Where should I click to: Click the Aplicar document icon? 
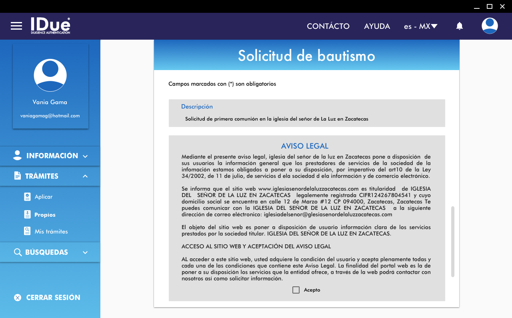(x=27, y=197)
